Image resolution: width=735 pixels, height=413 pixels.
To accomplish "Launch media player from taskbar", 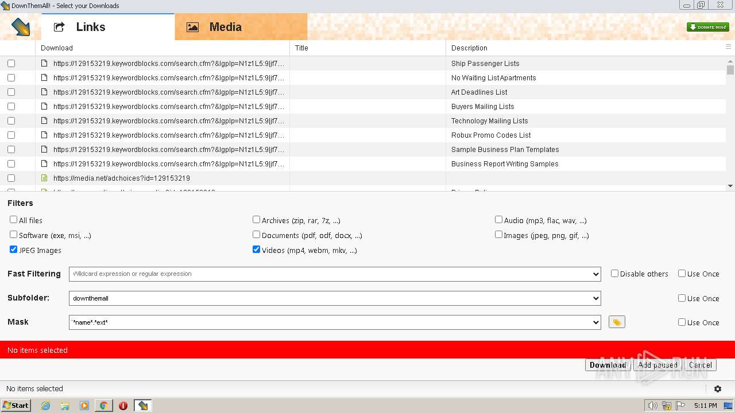I will tap(84, 406).
